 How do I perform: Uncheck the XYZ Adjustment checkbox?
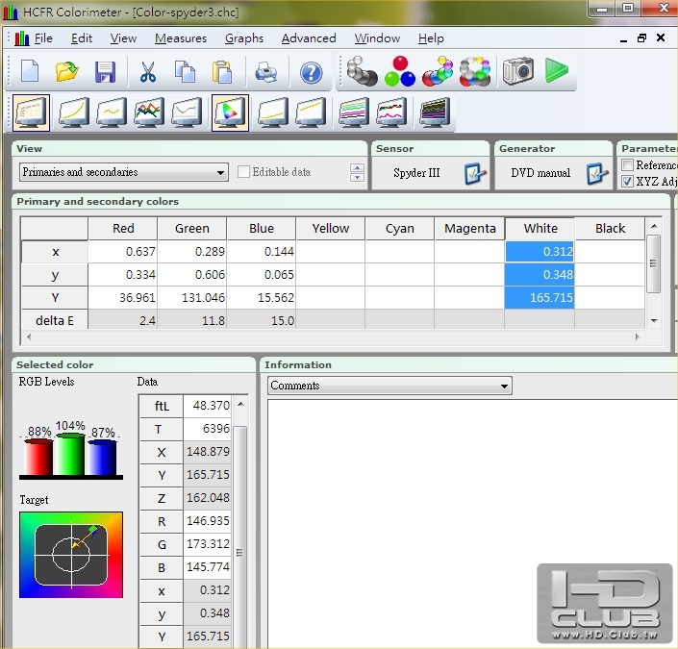click(628, 181)
